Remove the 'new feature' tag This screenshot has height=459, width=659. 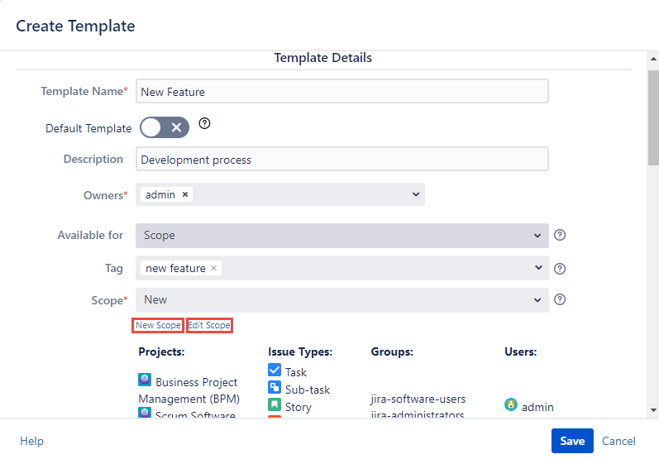click(x=213, y=268)
